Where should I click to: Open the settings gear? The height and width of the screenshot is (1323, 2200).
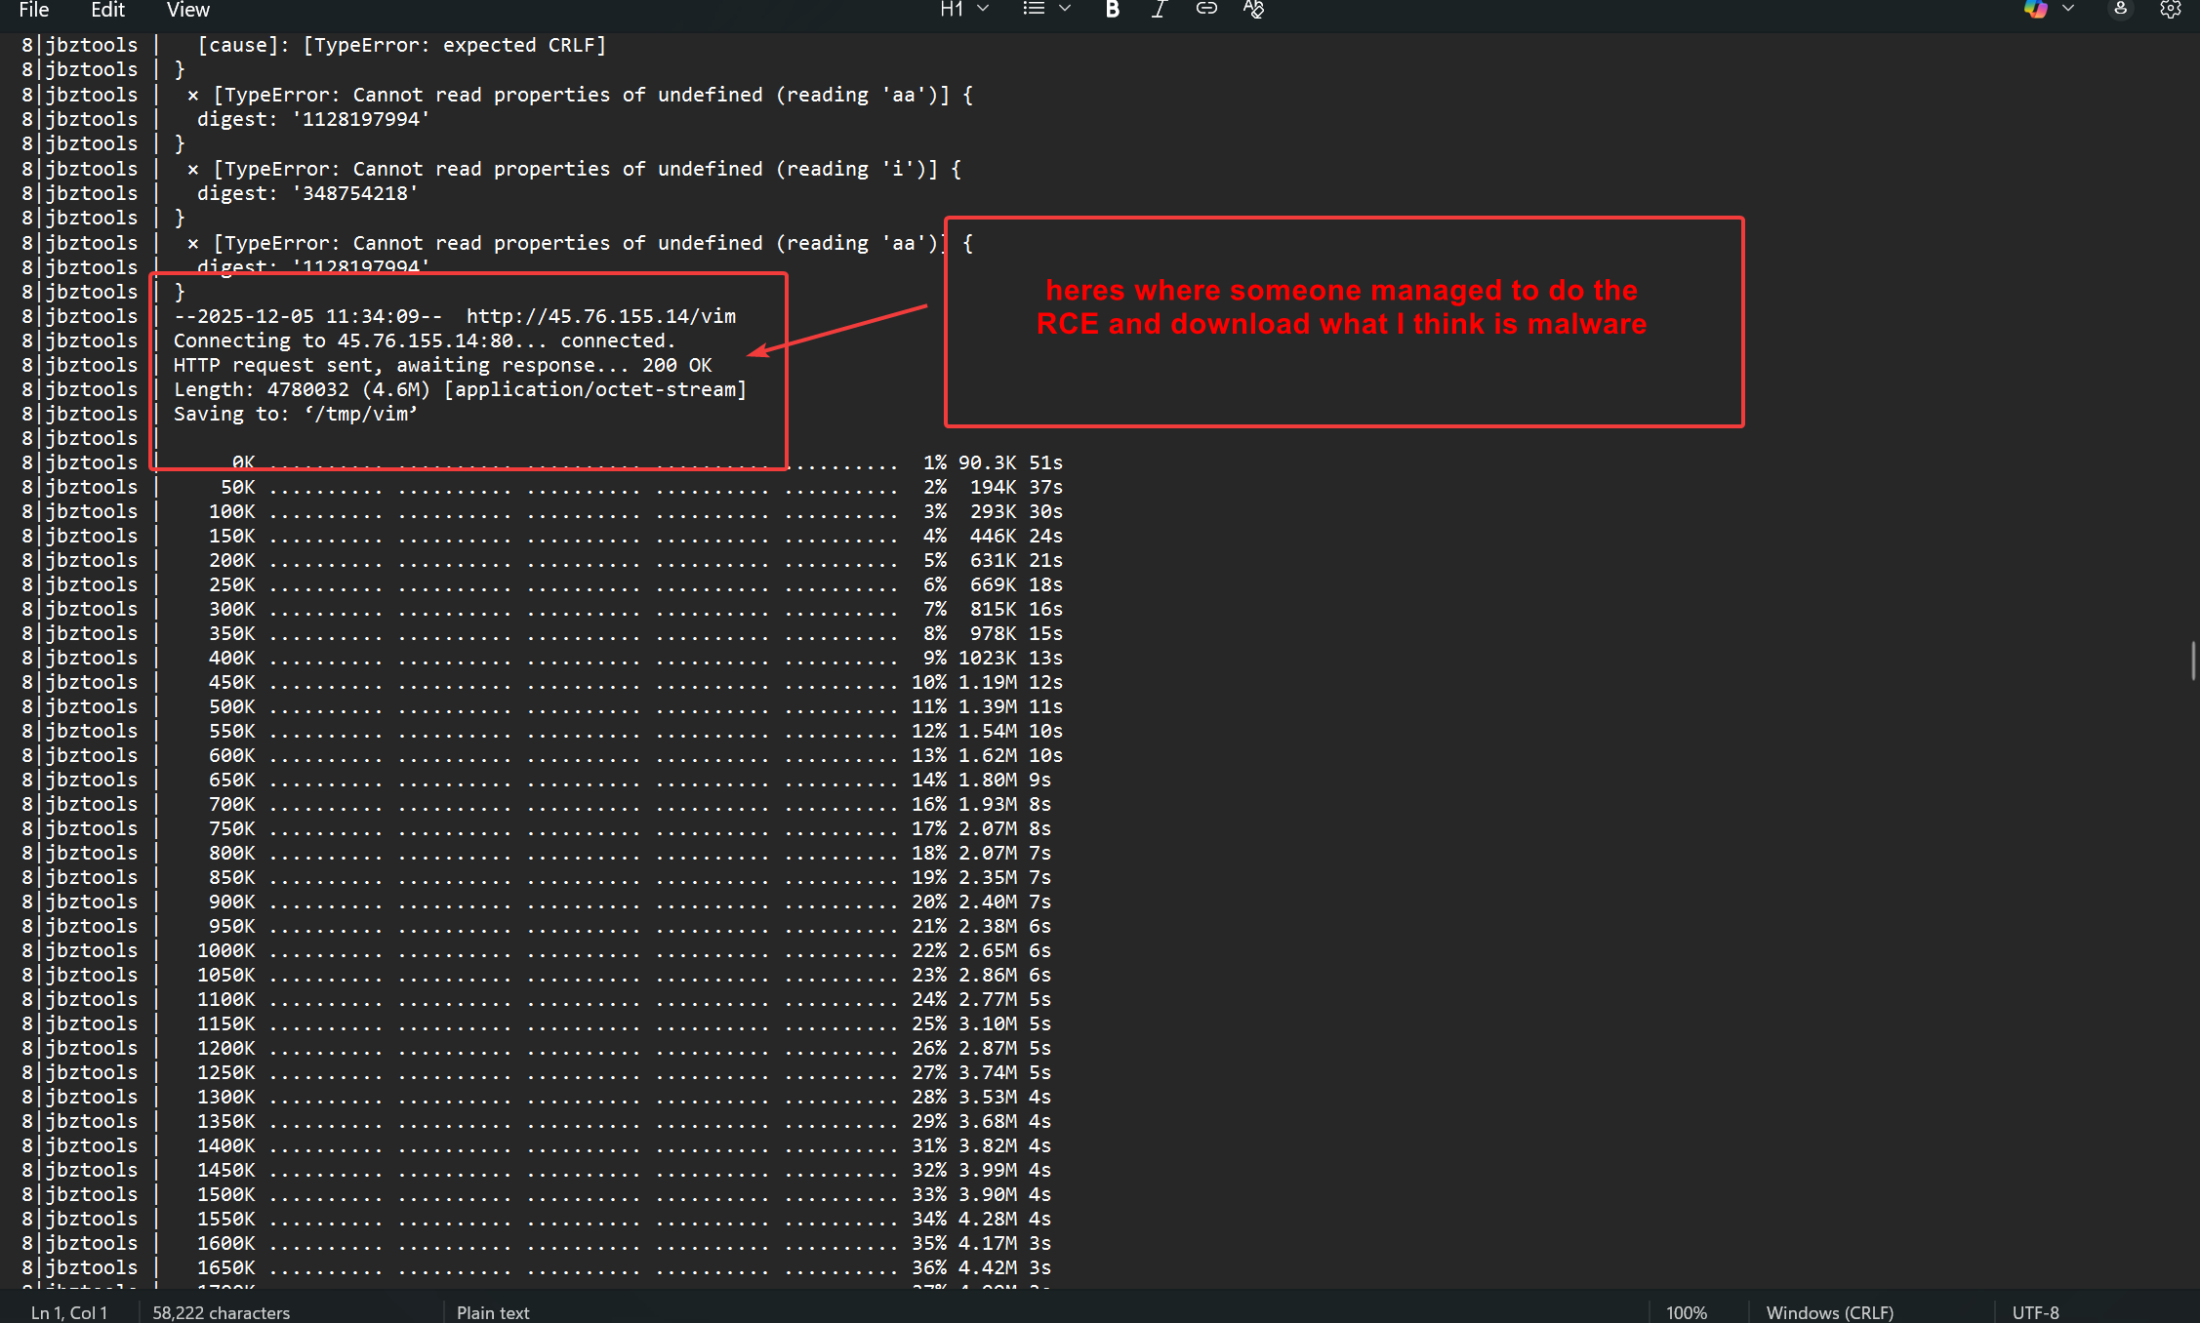pos(2170,10)
